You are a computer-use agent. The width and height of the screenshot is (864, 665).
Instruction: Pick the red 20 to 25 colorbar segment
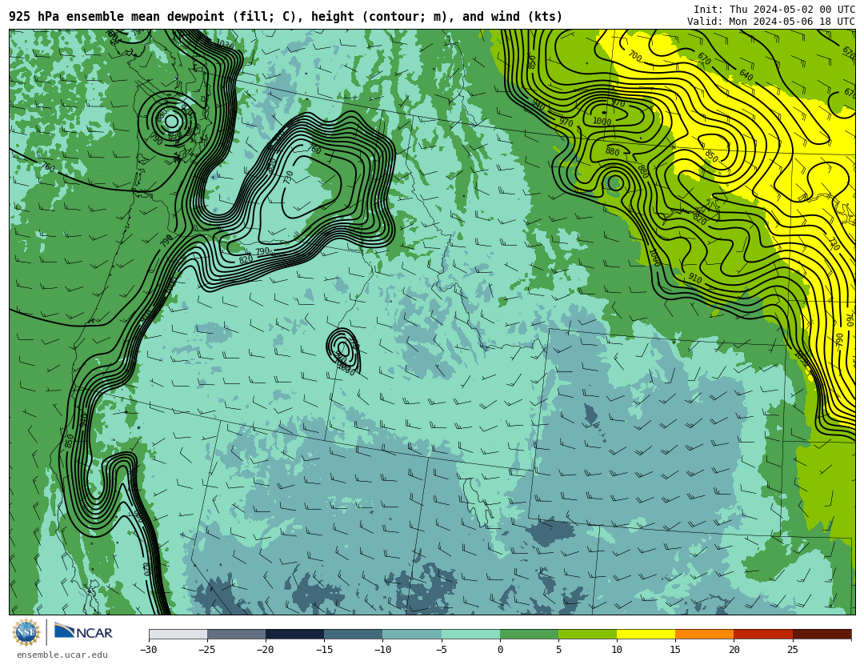(763, 634)
